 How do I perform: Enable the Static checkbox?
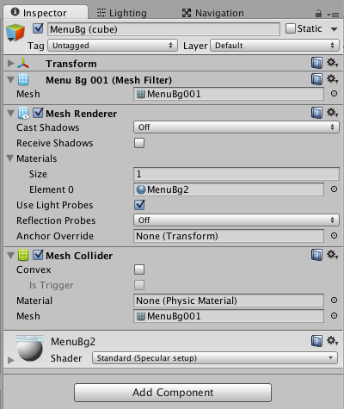pyautogui.click(x=291, y=28)
